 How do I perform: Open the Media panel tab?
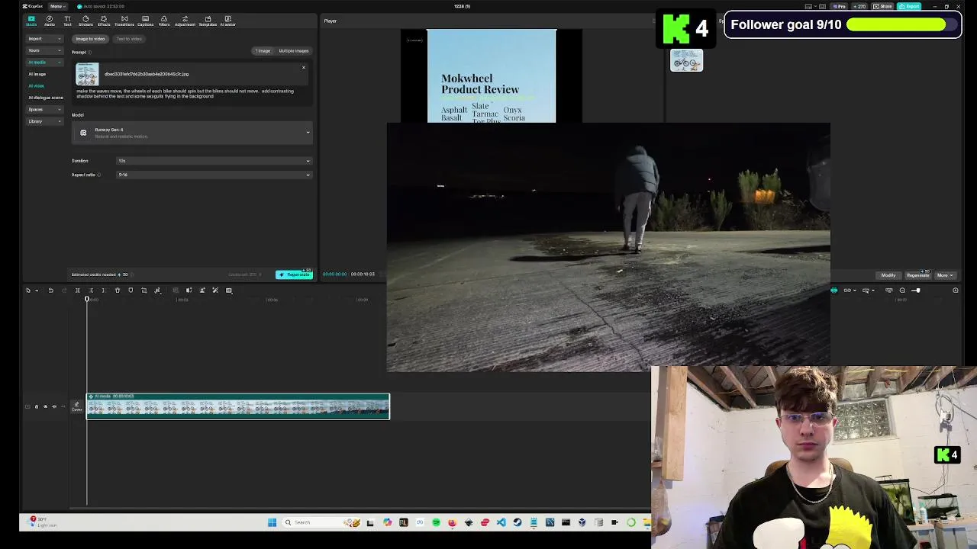tap(31, 21)
